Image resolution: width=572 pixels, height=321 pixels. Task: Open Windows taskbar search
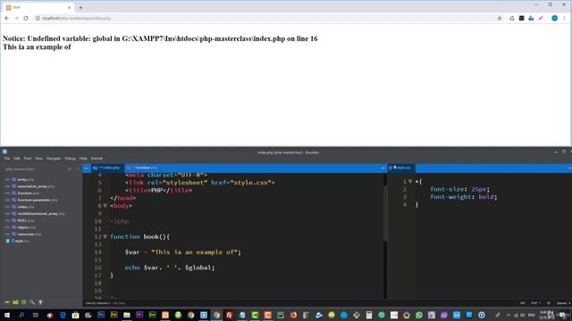pos(21,315)
